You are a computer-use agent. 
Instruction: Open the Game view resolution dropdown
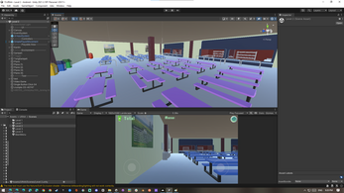click(x=121, y=113)
